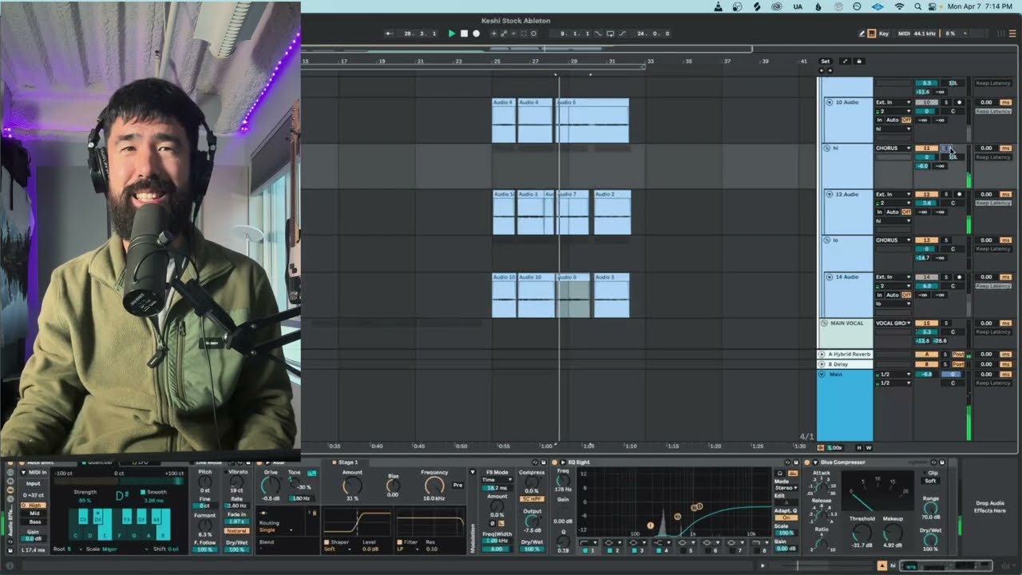Viewport: 1022px width, 575px height.
Task: Click the Natural vibrato button
Action: (x=237, y=531)
